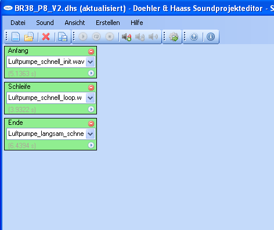Play the Anfang sound preview
The width and height of the screenshot is (274, 230).
click(x=91, y=73)
